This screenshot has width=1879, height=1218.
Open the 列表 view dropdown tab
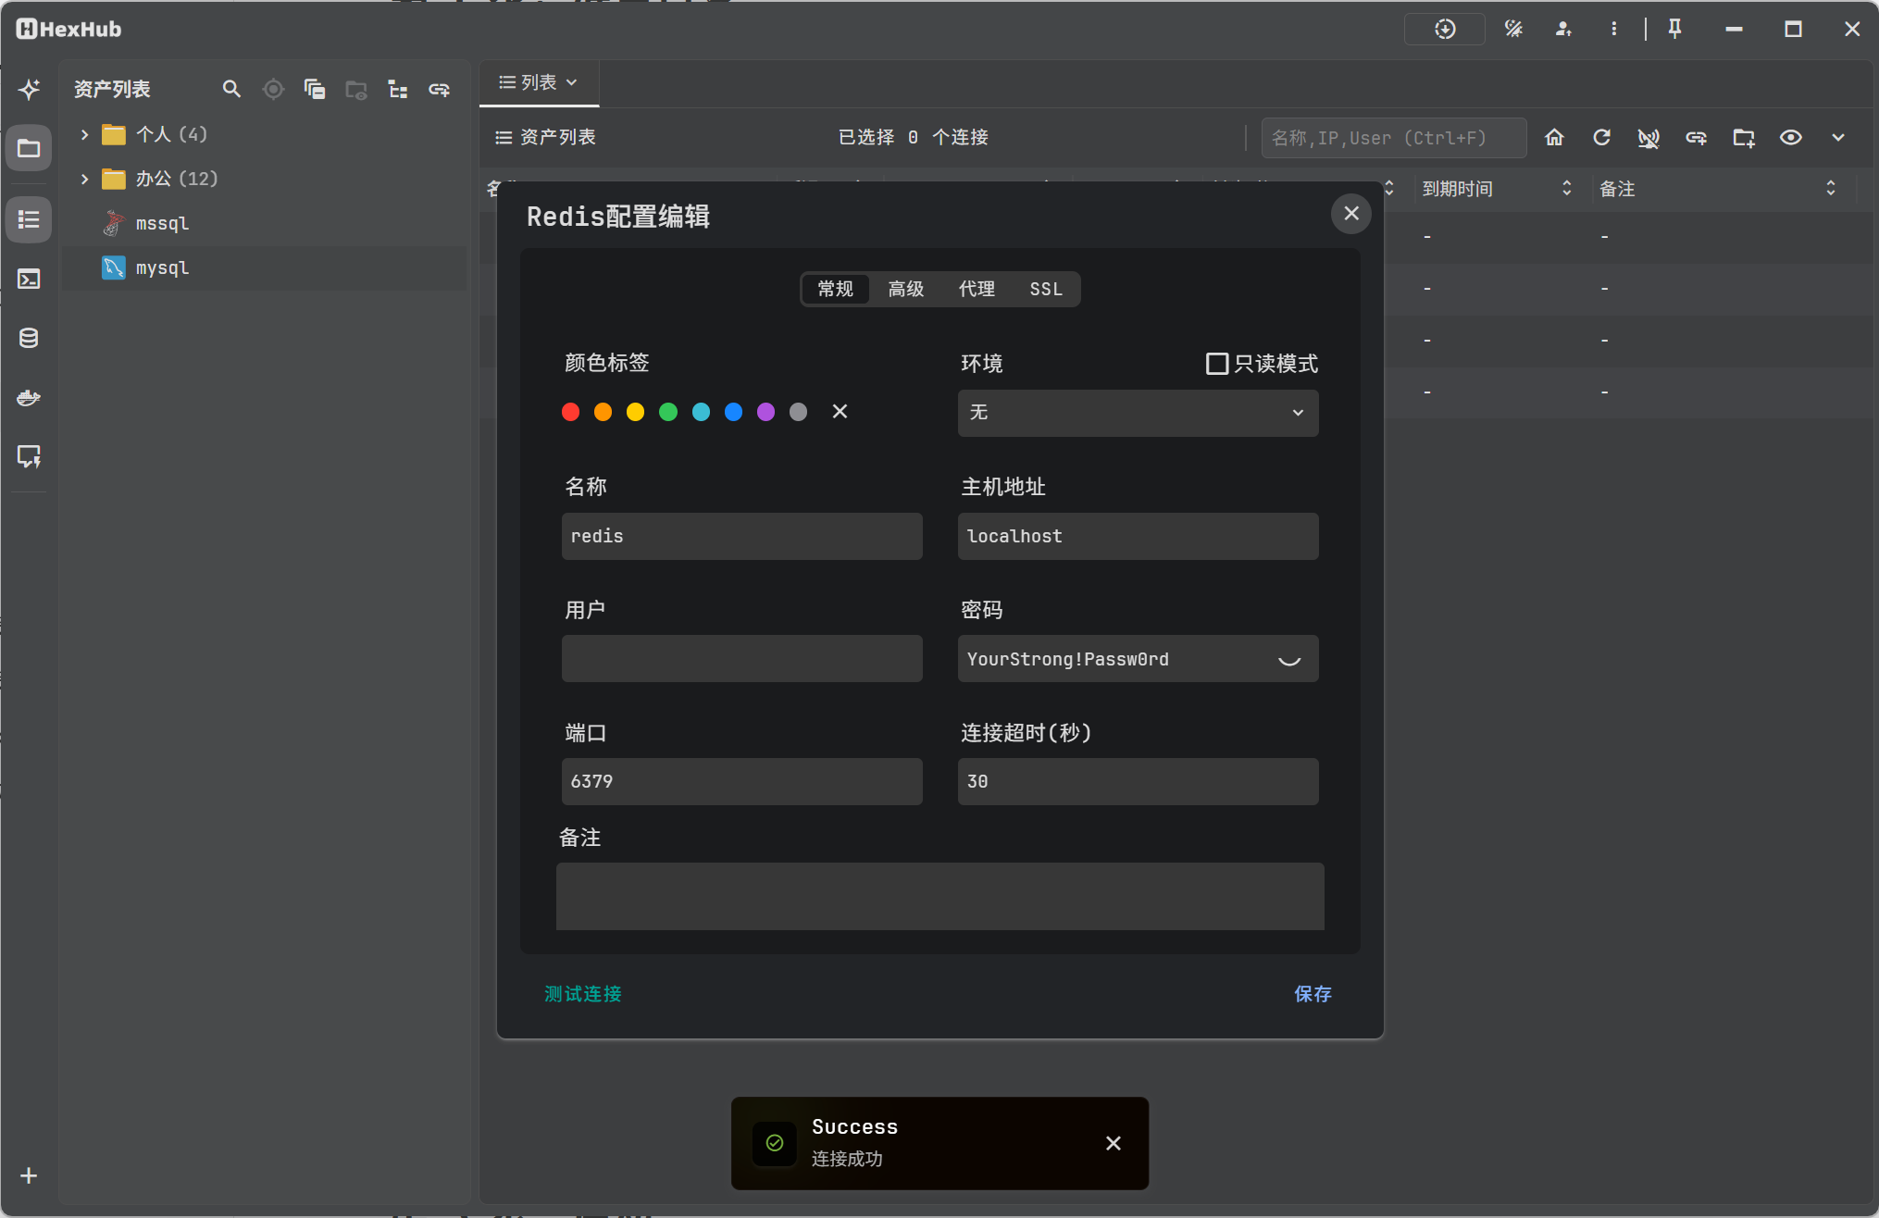(x=539, y=82)
